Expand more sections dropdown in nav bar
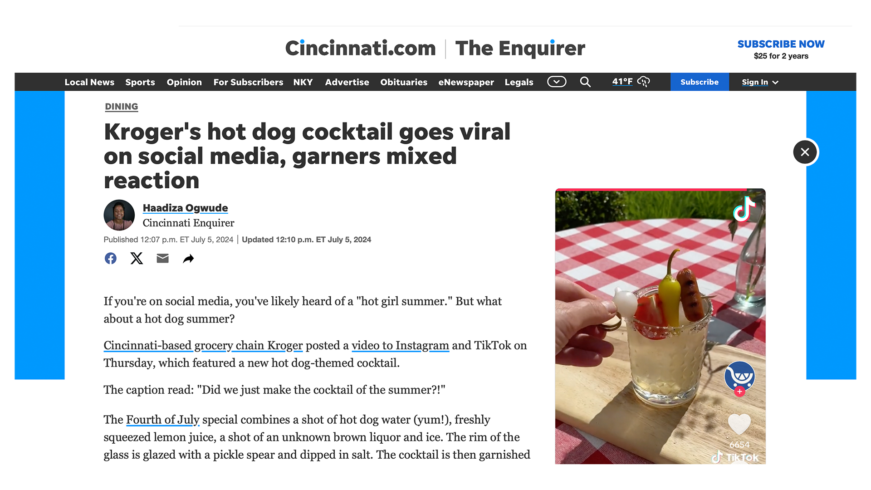Viewport: 871px width, 490px height. 557,82
